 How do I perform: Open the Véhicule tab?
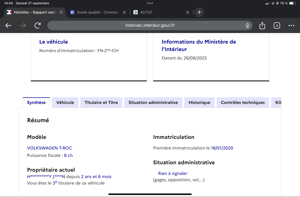pos(65,102)
